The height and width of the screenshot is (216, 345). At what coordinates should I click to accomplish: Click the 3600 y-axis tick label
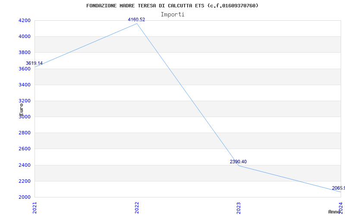tap(25, 69)
